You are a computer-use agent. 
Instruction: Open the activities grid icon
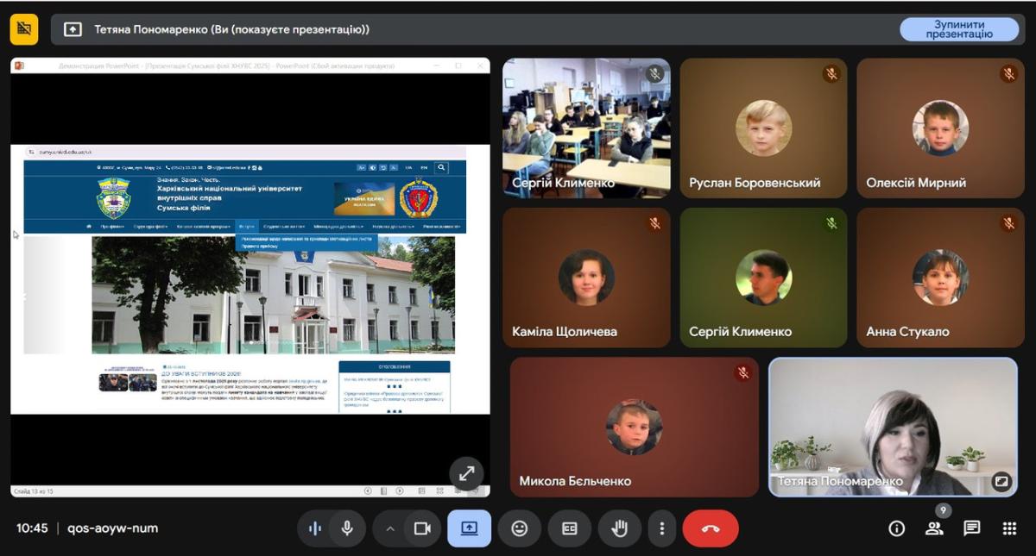point(1009,528)
